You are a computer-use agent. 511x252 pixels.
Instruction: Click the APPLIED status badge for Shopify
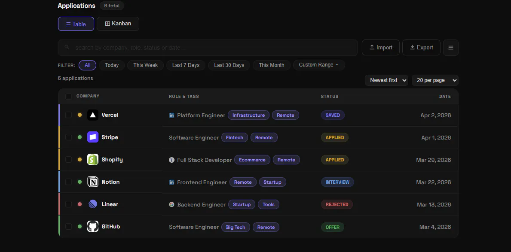tap(335, 160)
